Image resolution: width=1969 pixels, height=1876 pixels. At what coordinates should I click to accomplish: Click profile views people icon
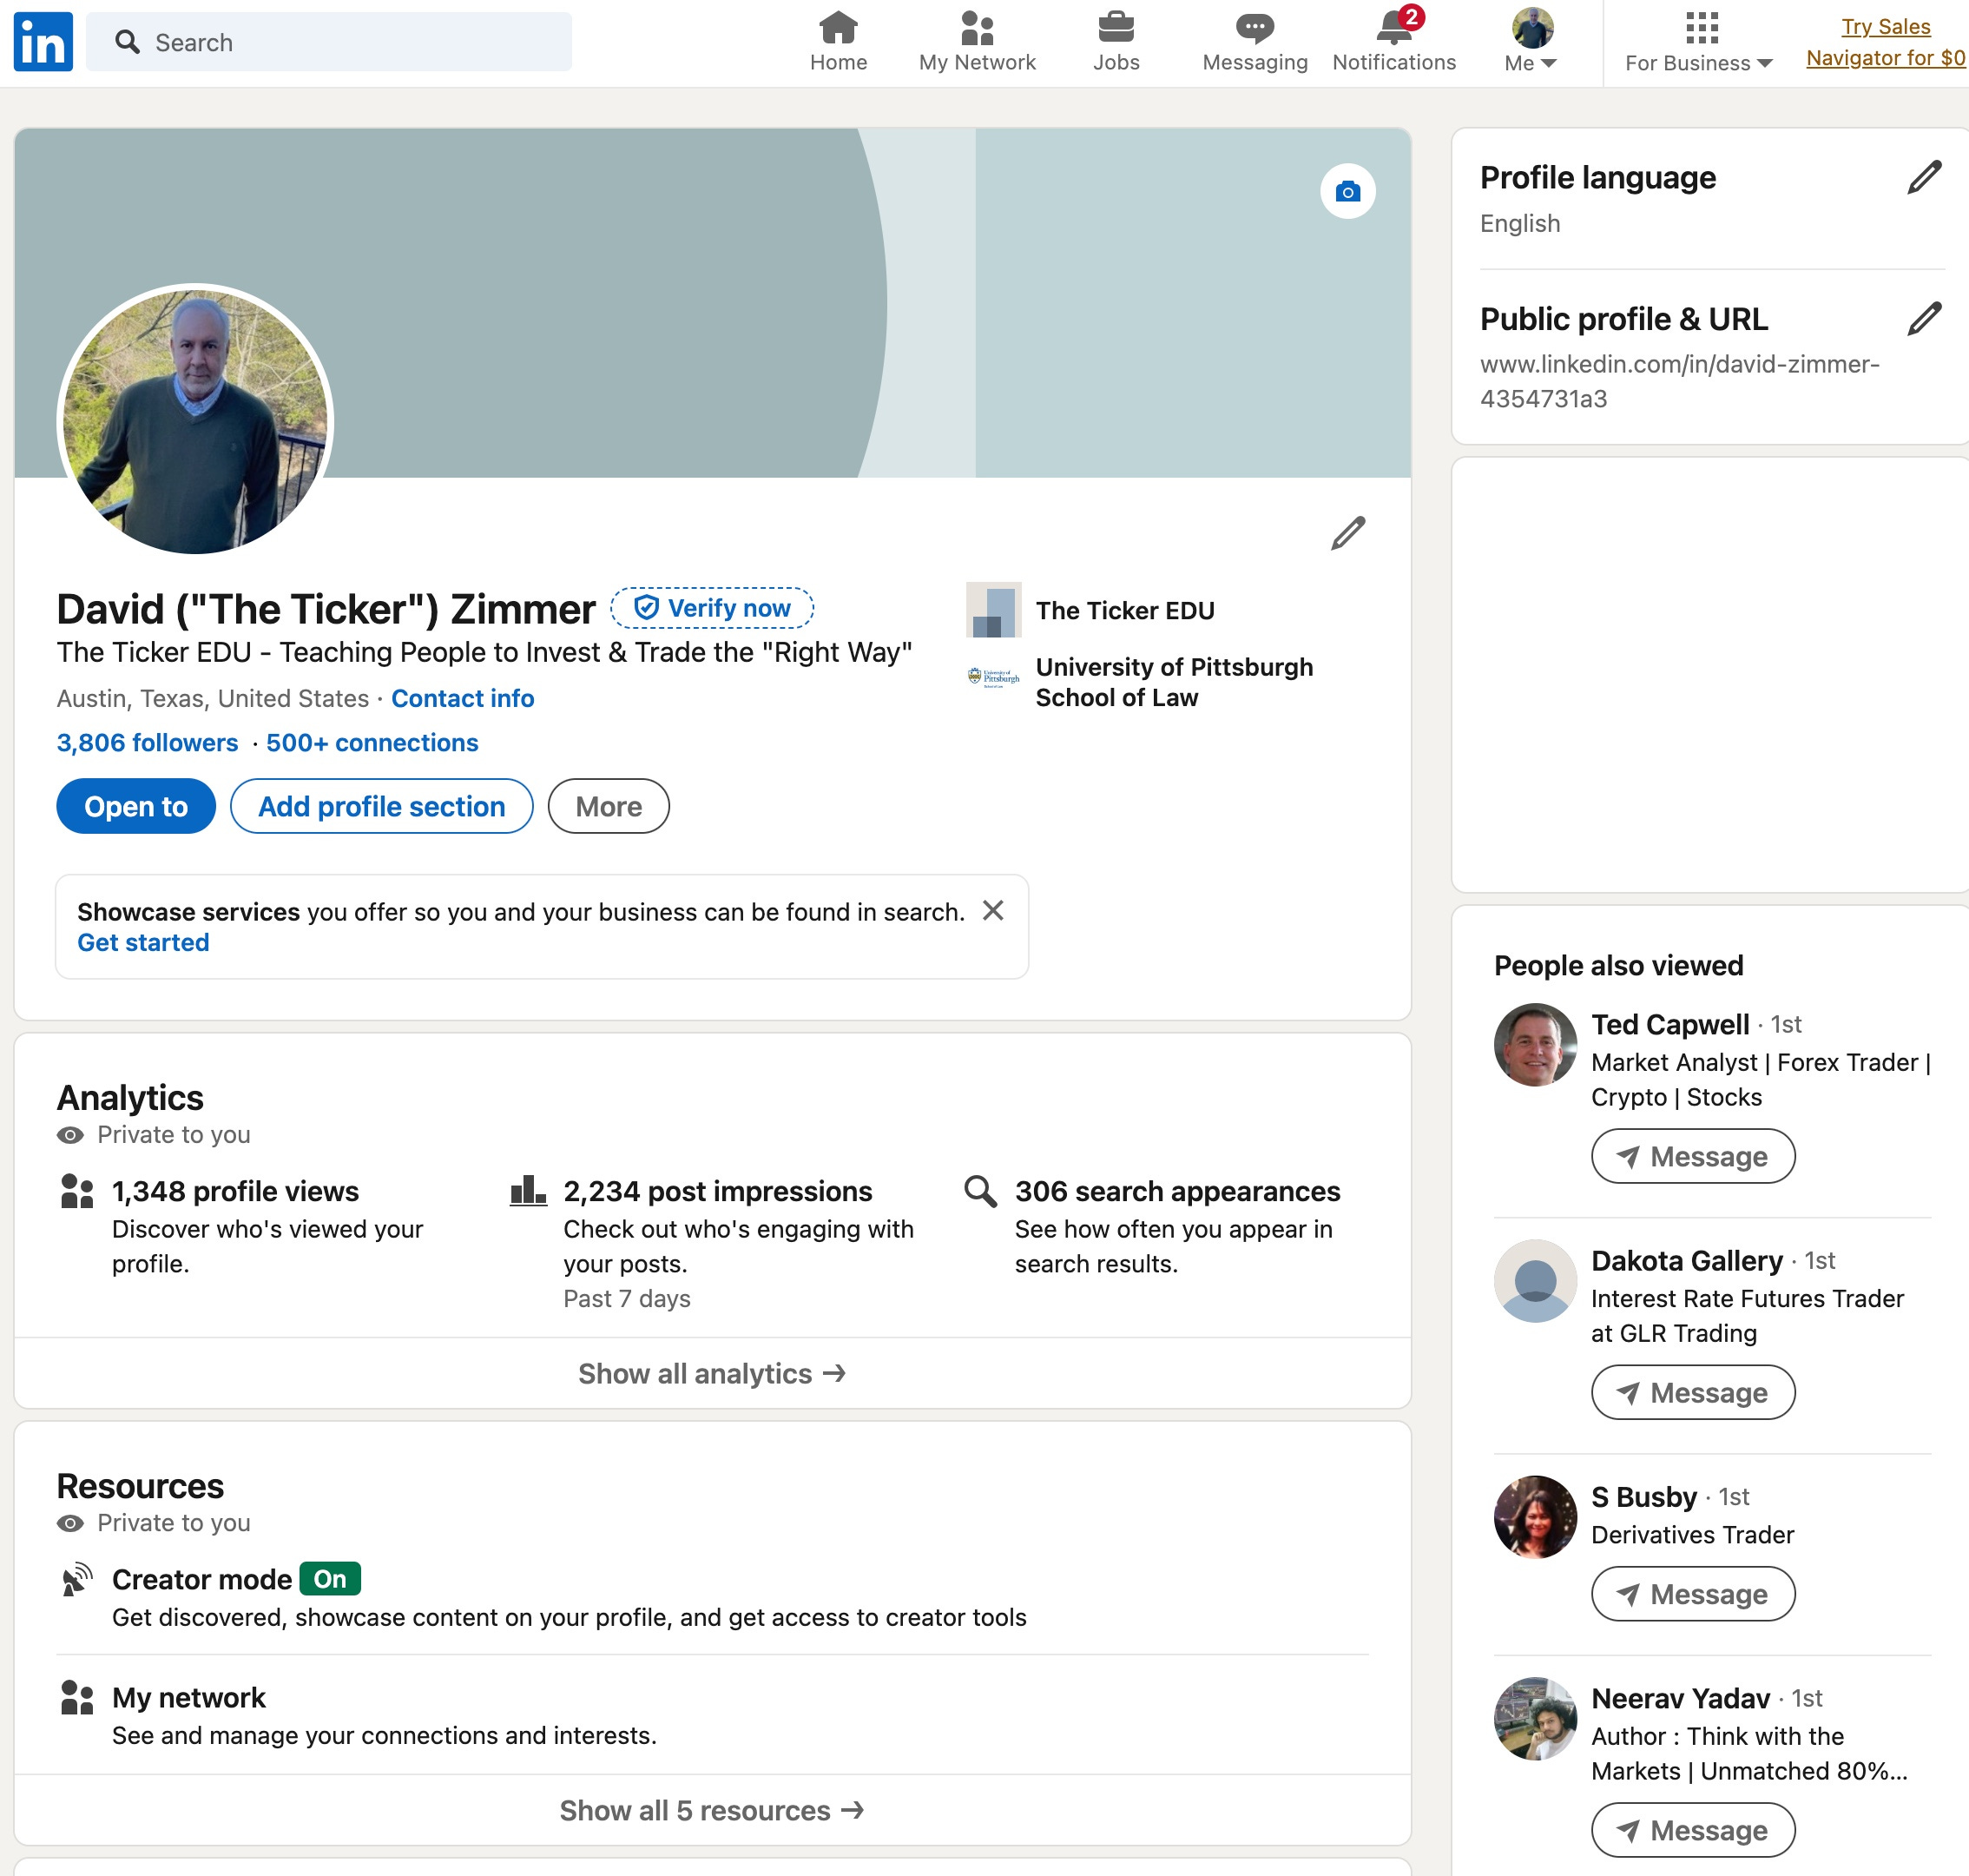pyautogui.click(x=77, y=1191)
